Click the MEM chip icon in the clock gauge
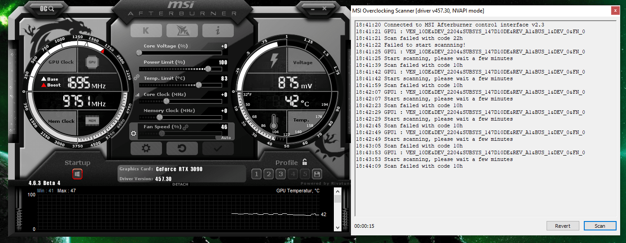This screenshot has height=243, width=626. tap(92, 121)
